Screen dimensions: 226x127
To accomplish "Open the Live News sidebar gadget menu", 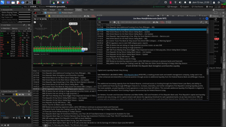I will tap(29, 25).
